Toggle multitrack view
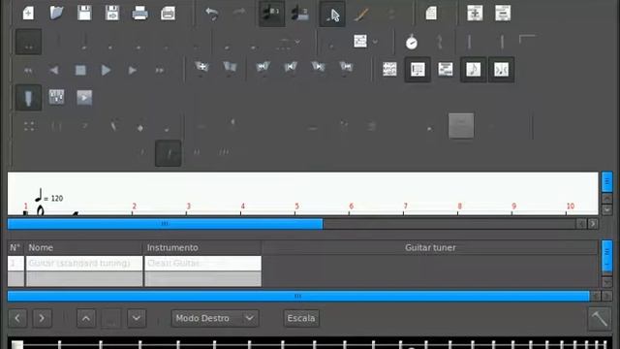620x349 pixels. click(x=446, y=70)
